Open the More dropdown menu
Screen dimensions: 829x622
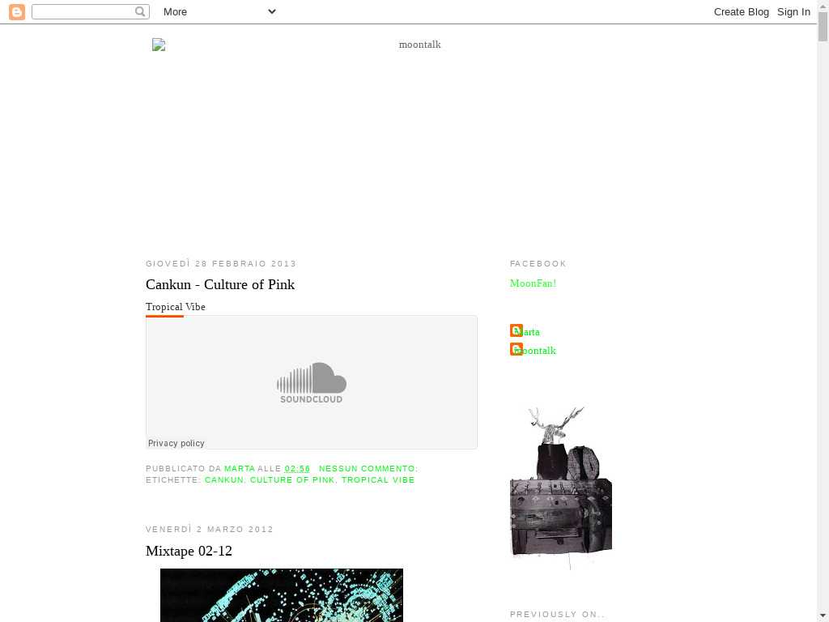[219, 11]
